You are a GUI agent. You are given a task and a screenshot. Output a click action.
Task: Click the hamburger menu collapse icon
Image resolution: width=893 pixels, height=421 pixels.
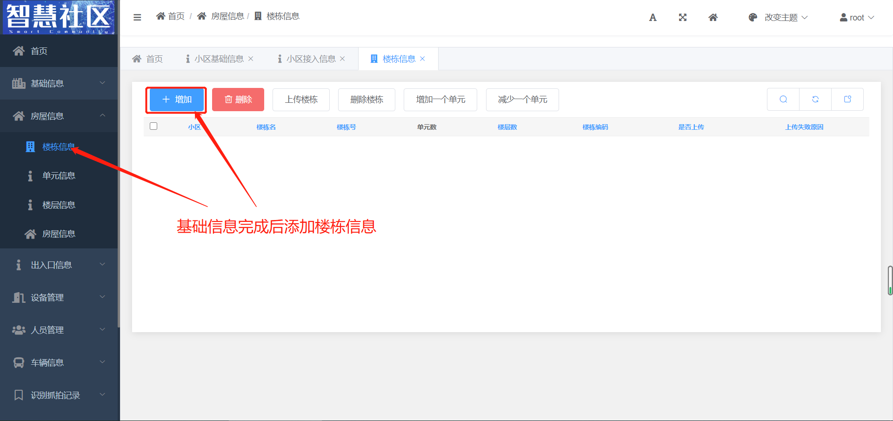[x=137, y=17]
